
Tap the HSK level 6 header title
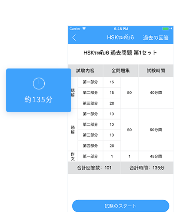click(x=120, y=38)
